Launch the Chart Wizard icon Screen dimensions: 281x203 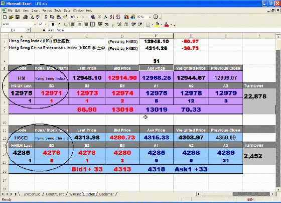[126, 17]
